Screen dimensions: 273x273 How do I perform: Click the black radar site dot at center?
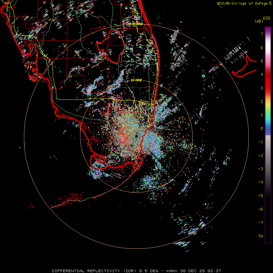click(136, 136)
